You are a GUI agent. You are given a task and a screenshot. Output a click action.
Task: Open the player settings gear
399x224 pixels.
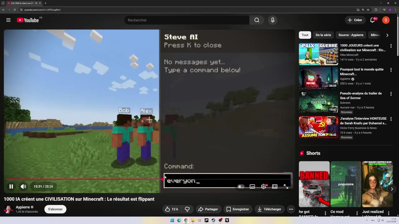coord(264,186)
